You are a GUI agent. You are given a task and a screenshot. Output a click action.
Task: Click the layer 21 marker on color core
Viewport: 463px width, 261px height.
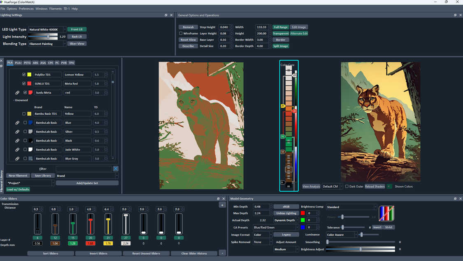(x=283, y=106)
